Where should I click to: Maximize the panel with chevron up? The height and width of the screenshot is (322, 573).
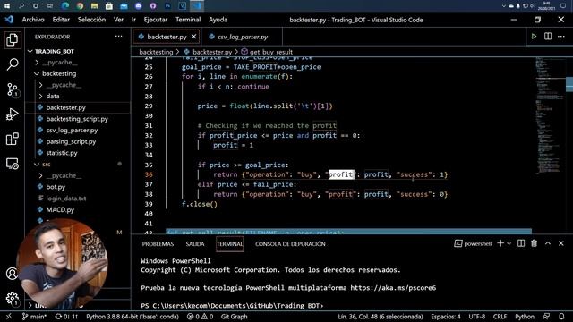pyautogui.click(x=548, y=243)
